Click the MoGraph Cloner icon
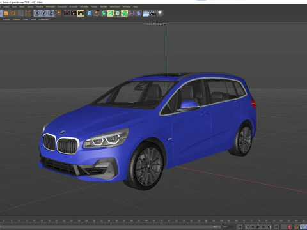 [x=125, y=13]
